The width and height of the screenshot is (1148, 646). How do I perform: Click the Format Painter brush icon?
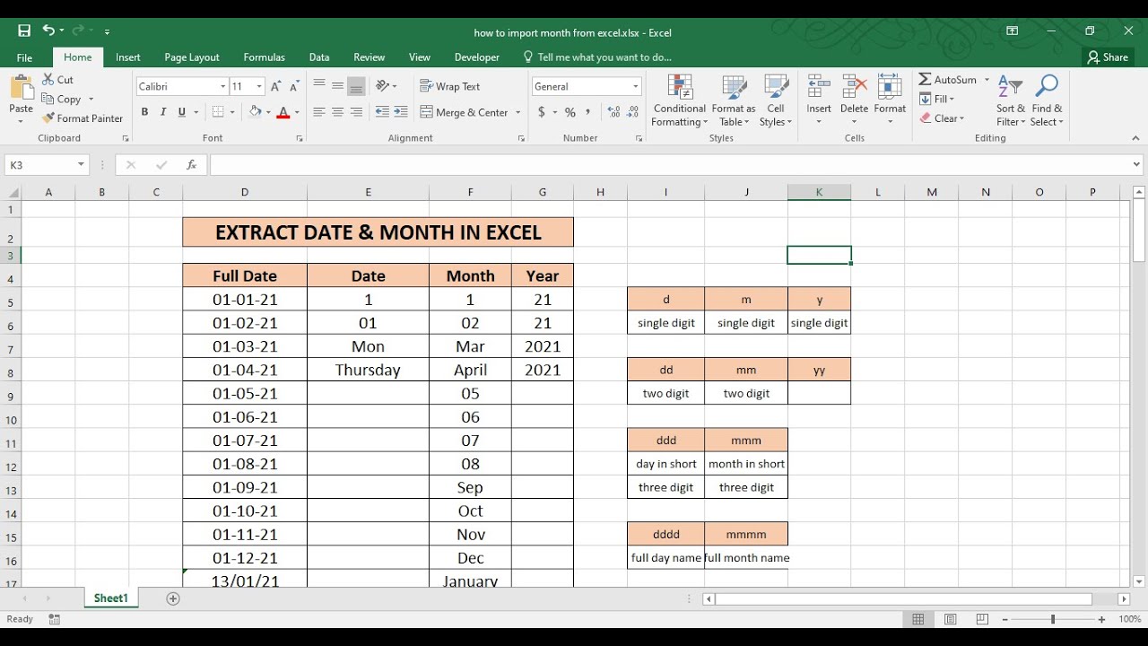click(48, 118)
